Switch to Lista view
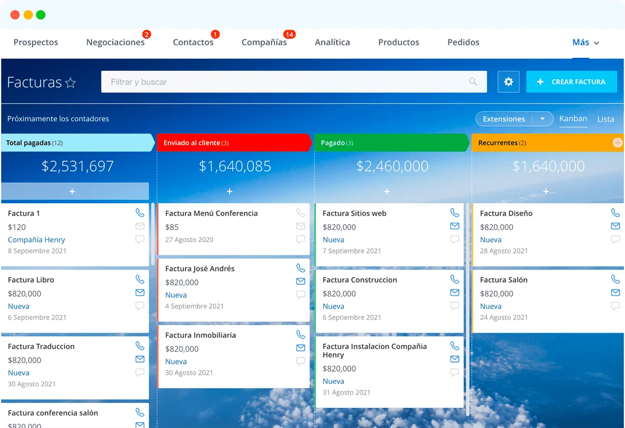The width and height of the screenshot is (625, 428). tap(605, 119)
